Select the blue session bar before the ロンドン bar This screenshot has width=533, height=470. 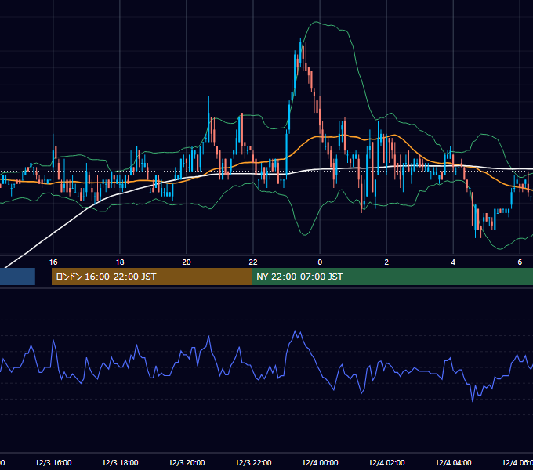point(17,277)
